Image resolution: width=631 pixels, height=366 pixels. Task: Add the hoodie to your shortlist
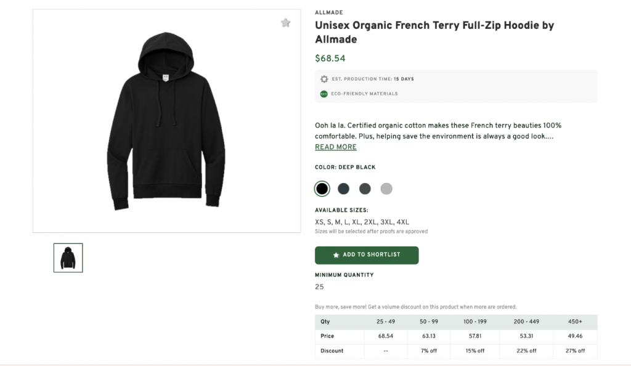click(x=367, y=255)
